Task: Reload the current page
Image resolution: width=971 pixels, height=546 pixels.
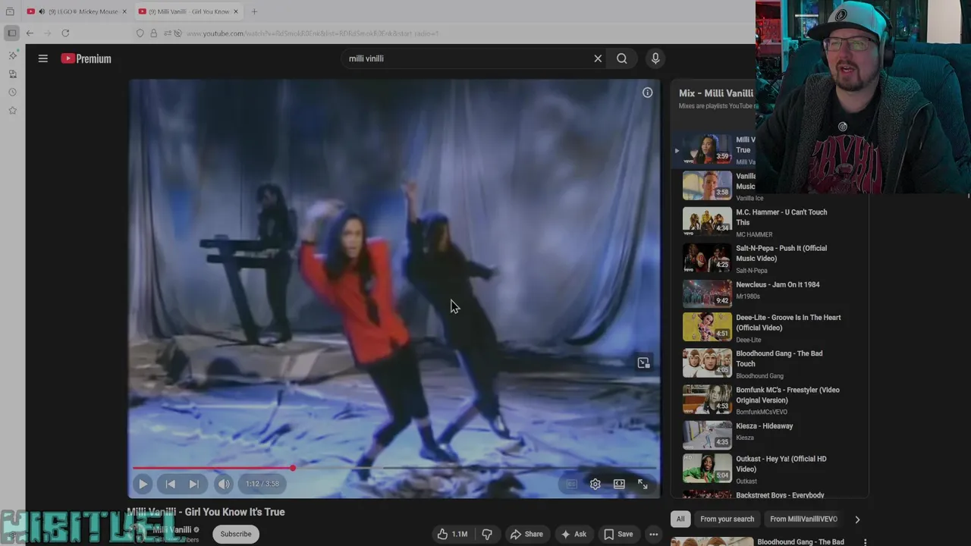Action: (65, 33)
